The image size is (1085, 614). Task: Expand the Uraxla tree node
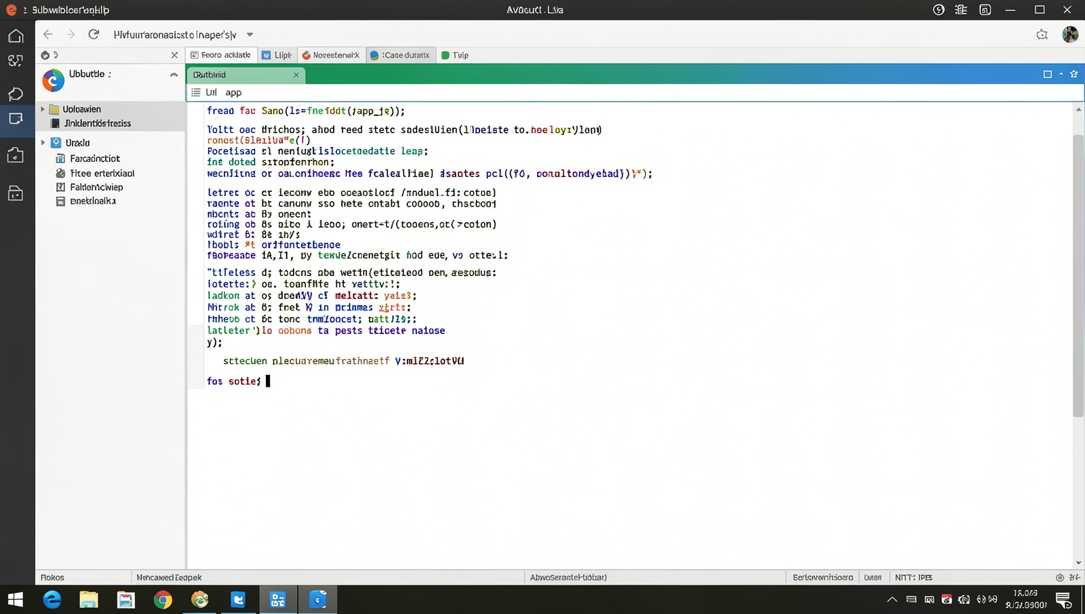(x=43, y=142)
